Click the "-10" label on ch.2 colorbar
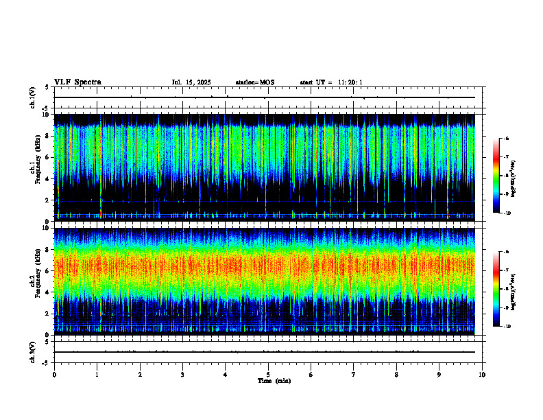The width and height of the screenshot is (543, 420). pyautogui.click(x=507, y=327)
